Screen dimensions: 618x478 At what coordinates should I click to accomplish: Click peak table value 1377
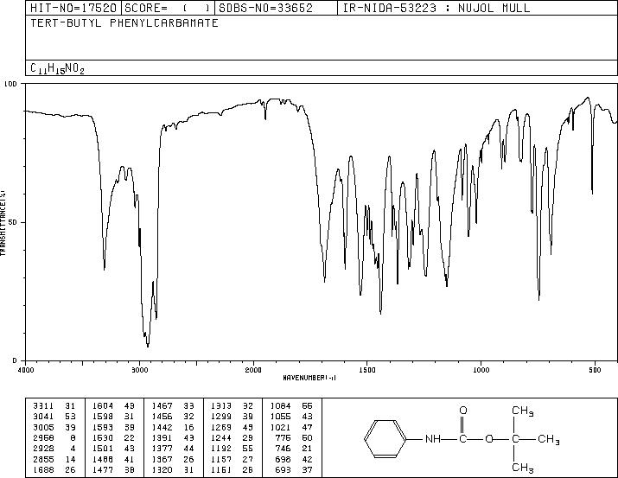point(162,449)
